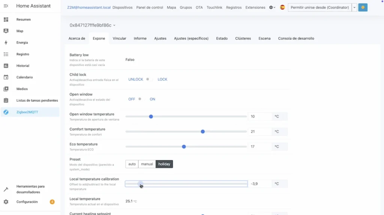This screenshot has width=384, height=215.
Task: Open the Medios player icon
Action: 6,89
